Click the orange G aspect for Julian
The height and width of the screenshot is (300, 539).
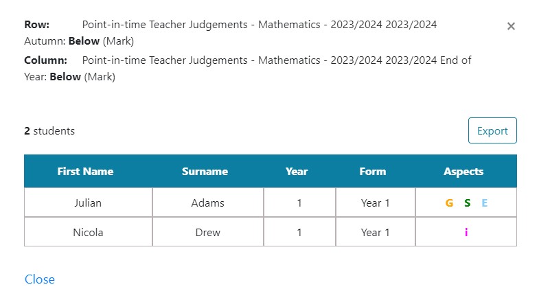coord(449,203)
